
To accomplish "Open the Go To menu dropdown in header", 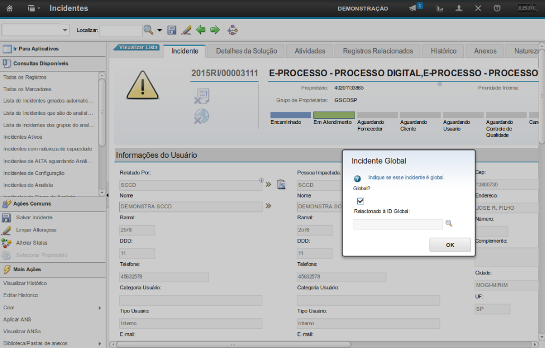I will click(x=34, y=8).
